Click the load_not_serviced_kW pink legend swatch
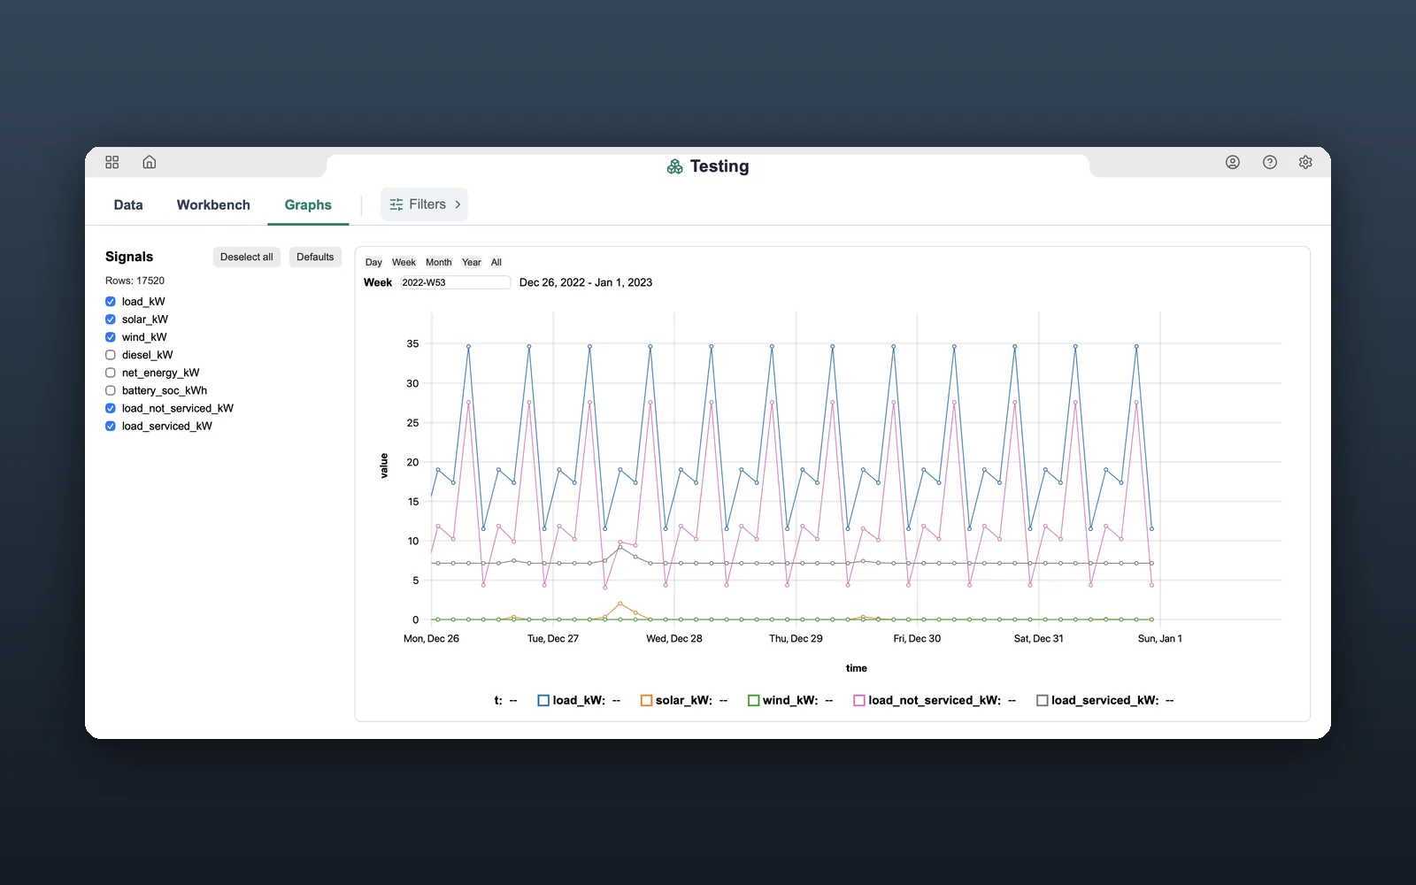Image resolution: width=1416 pixels, height=885 pixels. [x=858, y=700]
